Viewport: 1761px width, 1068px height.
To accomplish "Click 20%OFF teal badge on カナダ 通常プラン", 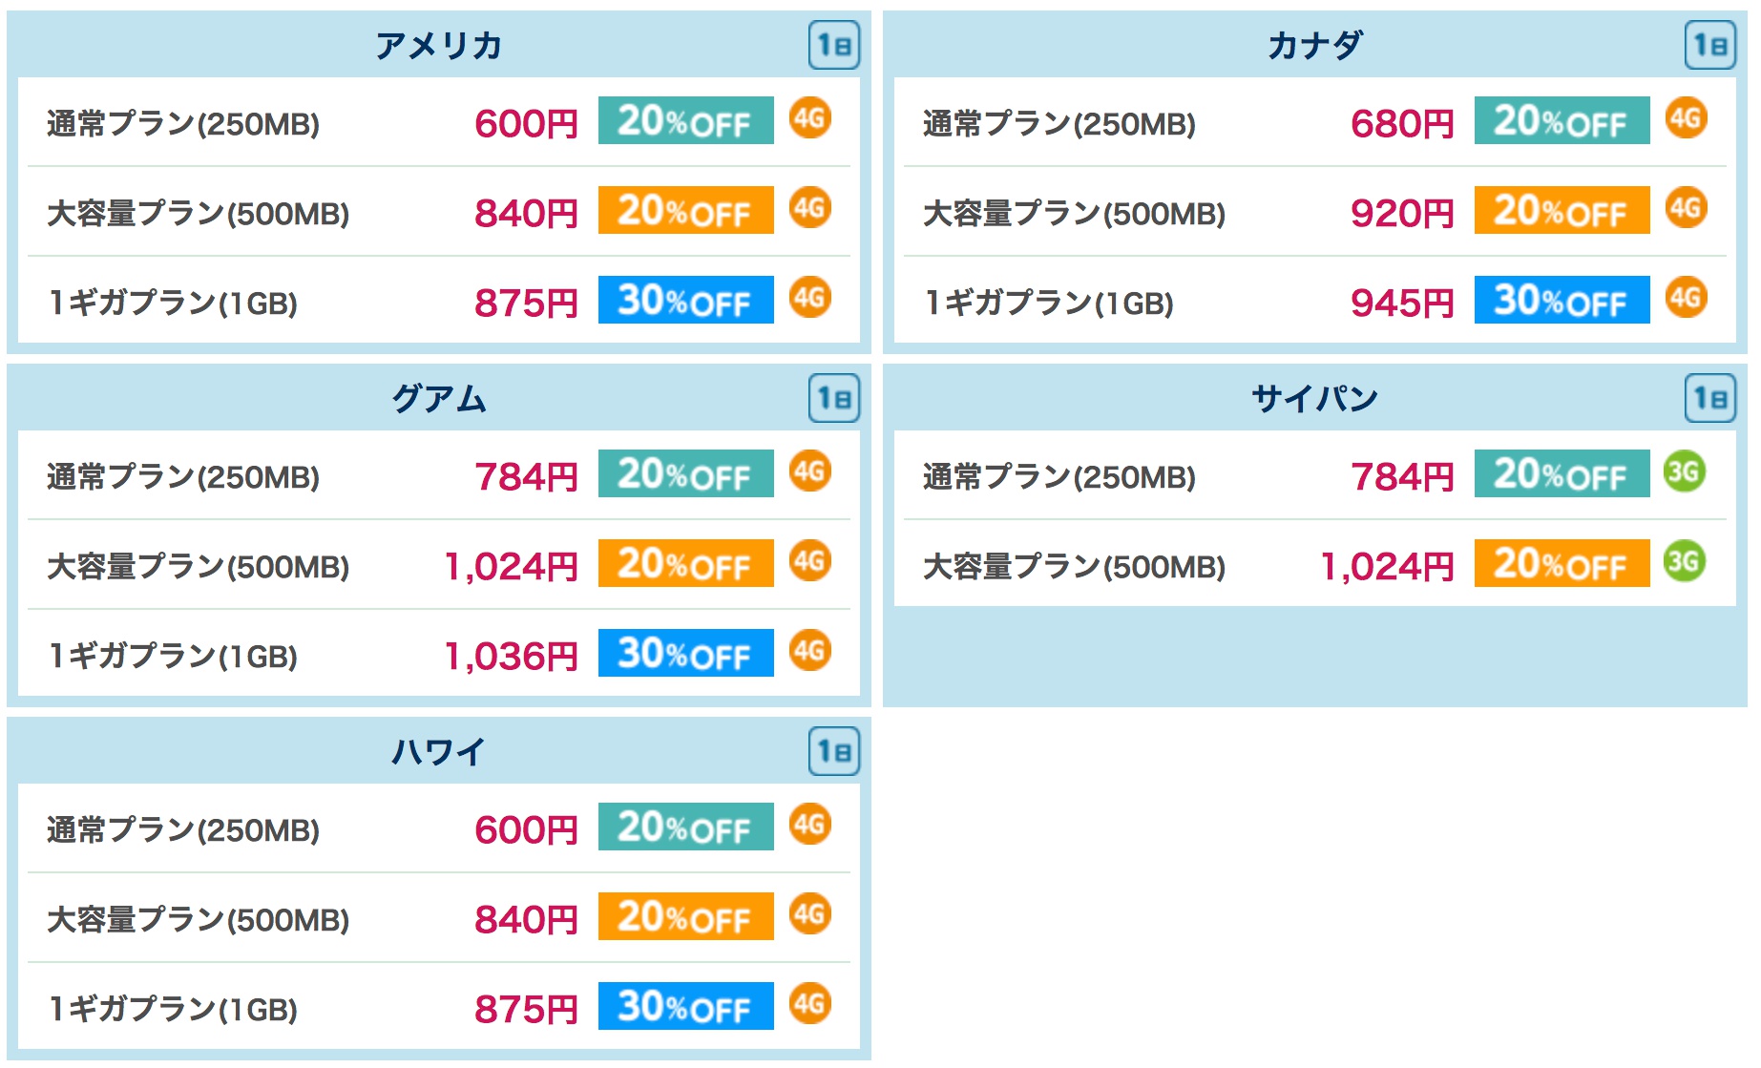I will click(x=1562, y=120).
